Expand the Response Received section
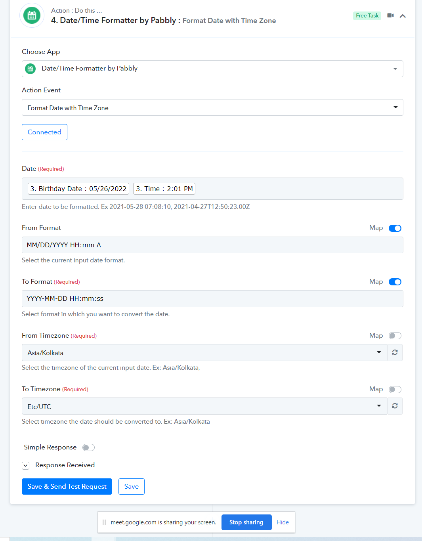This screenshot has height=541, width=422. 26,465
